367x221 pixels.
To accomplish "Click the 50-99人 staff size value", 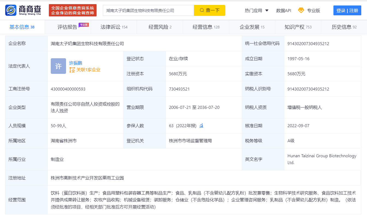I will click(x=58, y=126).
